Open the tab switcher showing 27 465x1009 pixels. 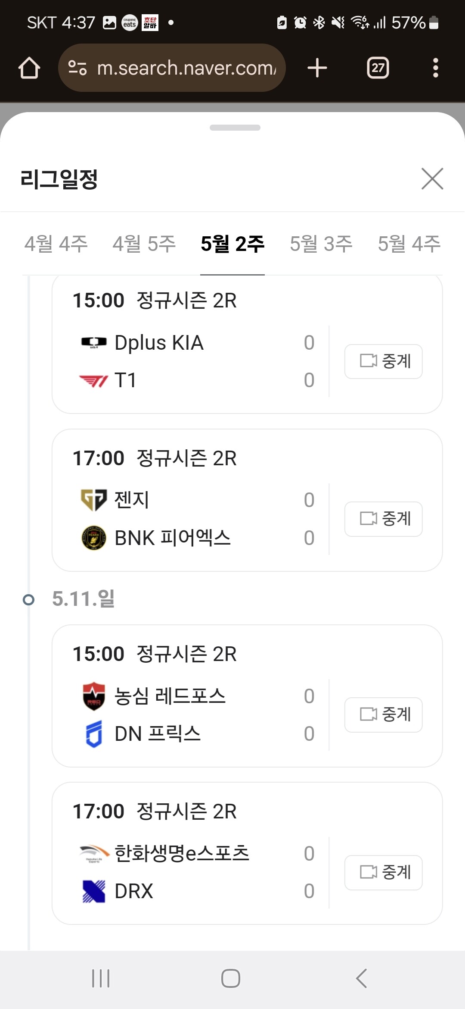tap(378, 68)
